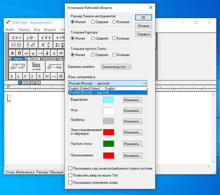Check Показывать пояснения снова
This screenshot has height=195, width=220.
tap(93, 183)
